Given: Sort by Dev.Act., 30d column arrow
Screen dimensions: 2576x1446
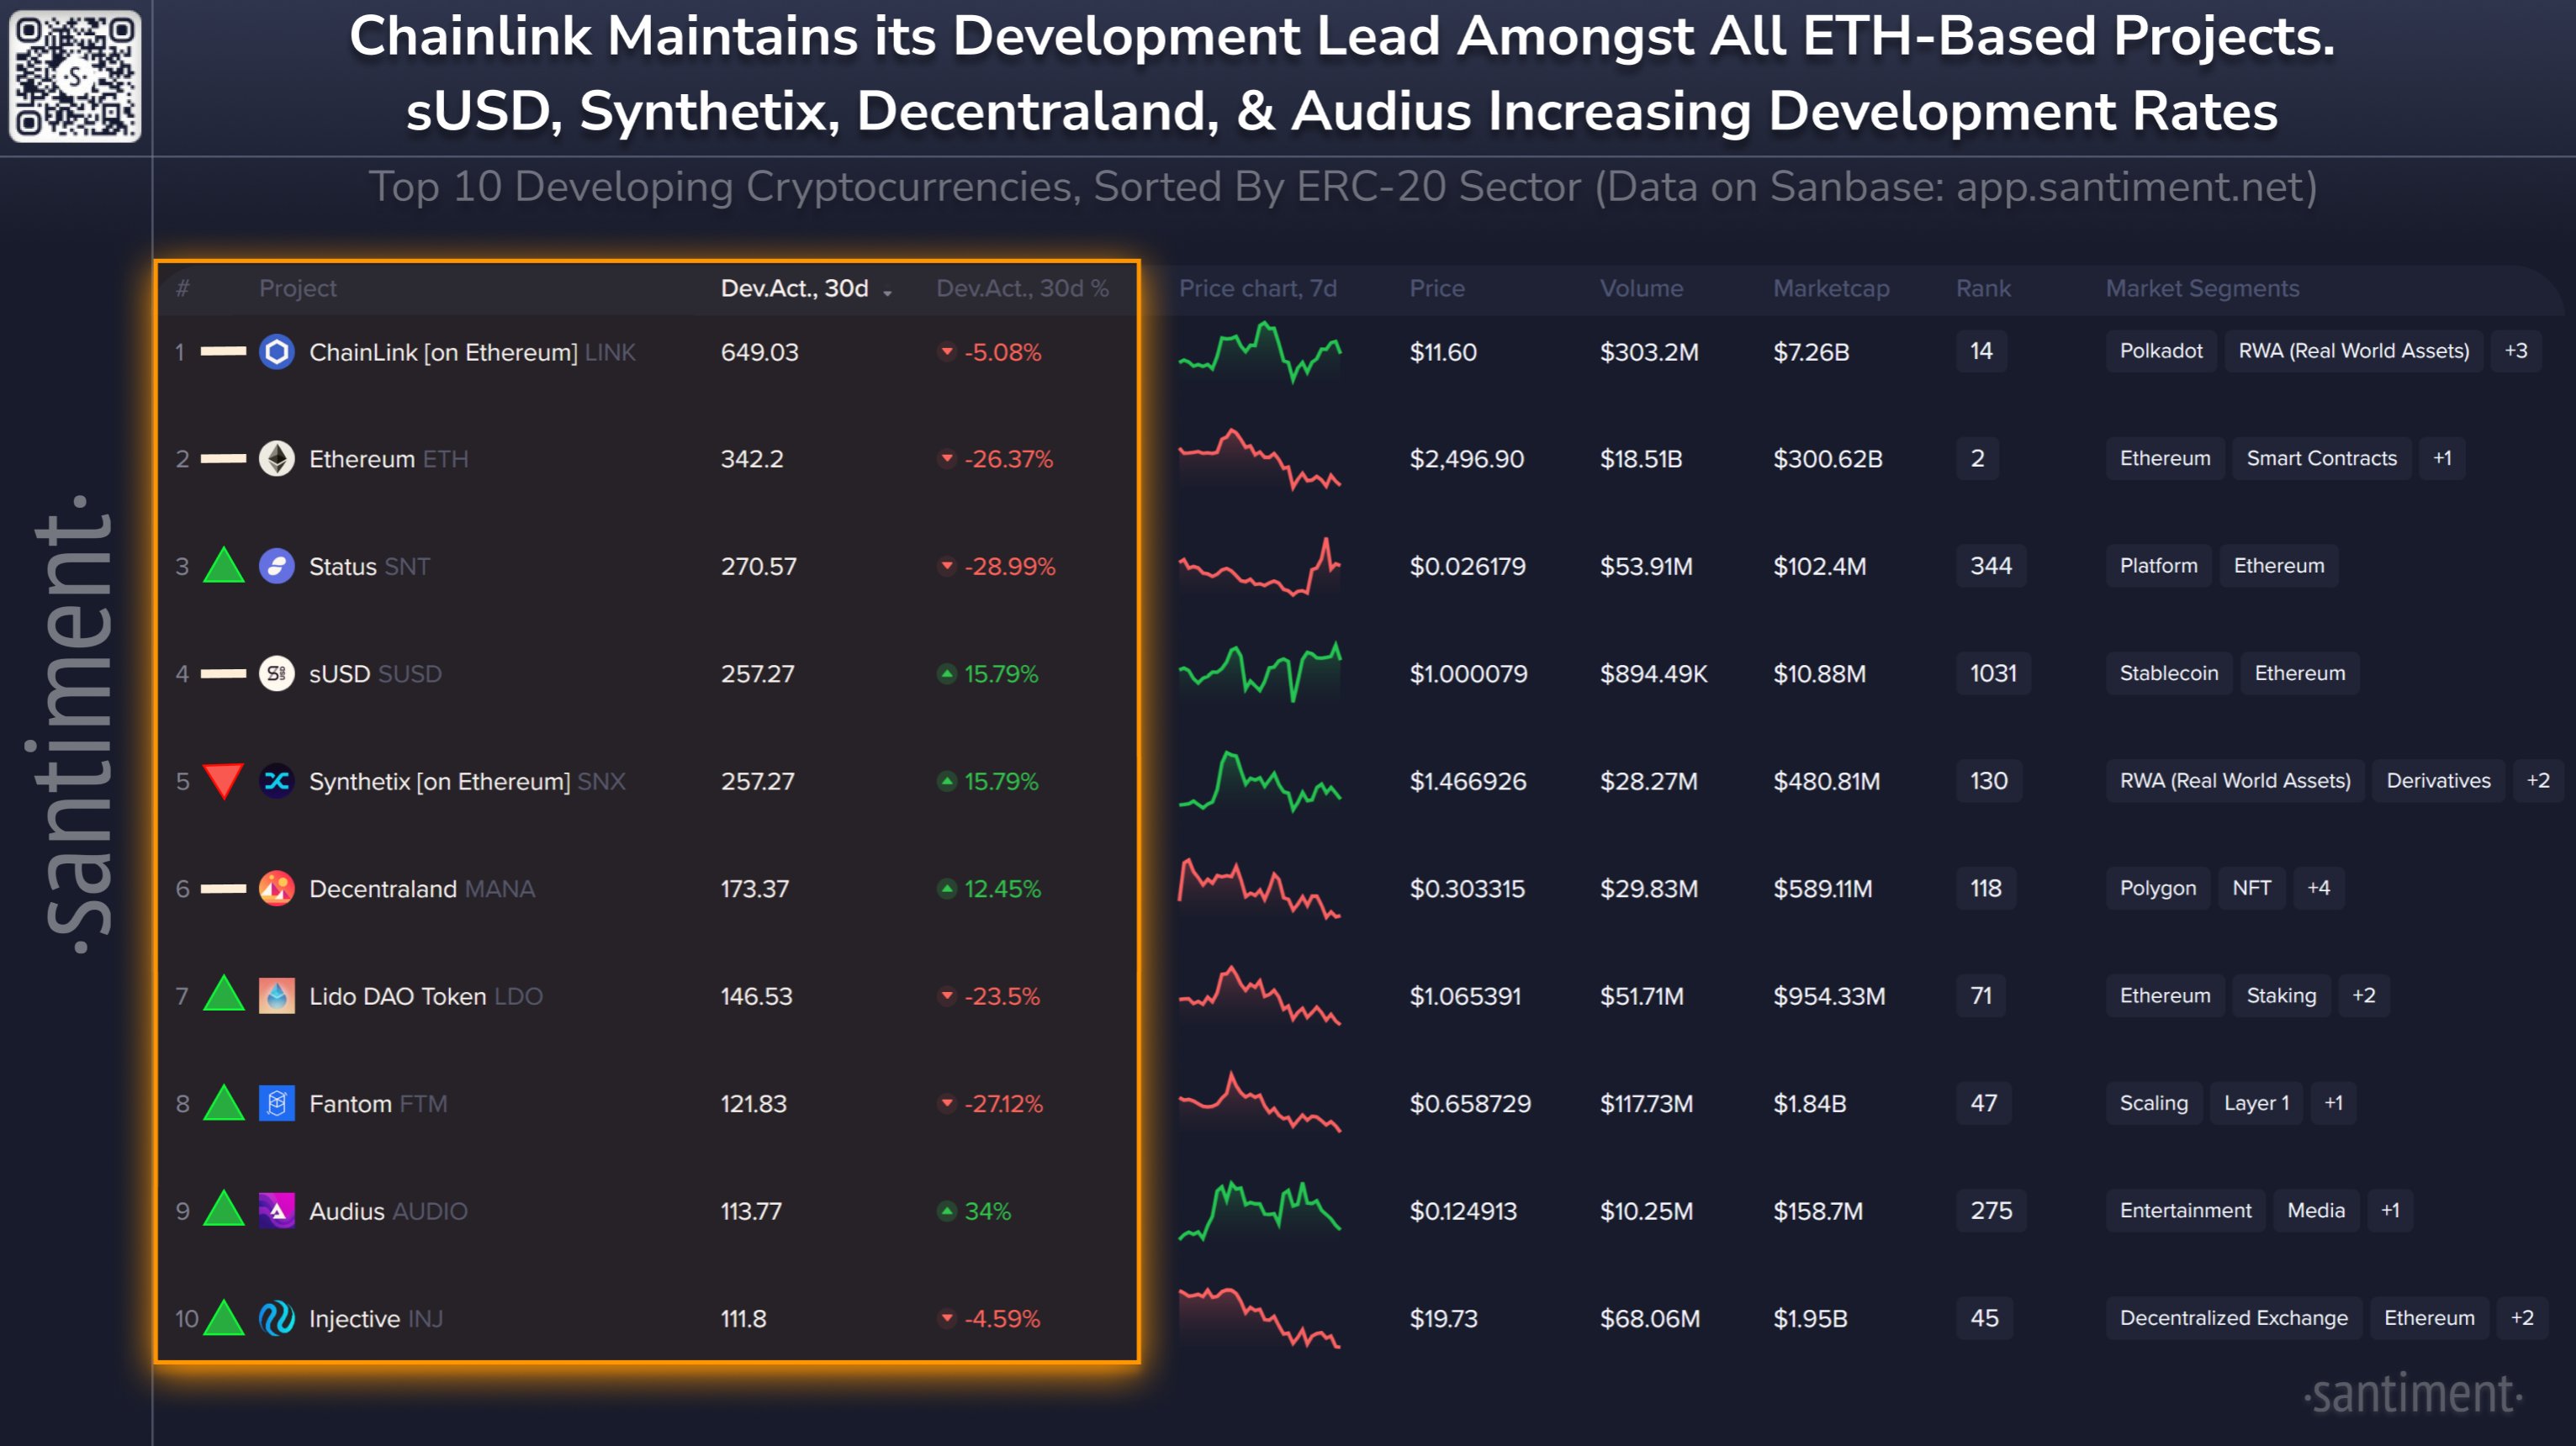Looking at the screenshot, I should click(887, 291).
